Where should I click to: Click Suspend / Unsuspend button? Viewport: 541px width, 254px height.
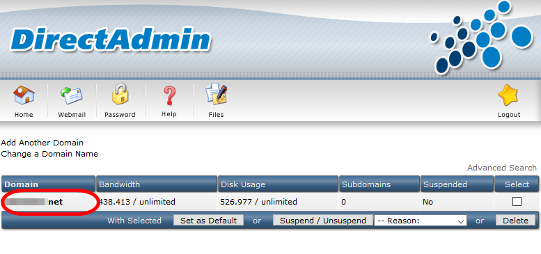coord(323,221)
